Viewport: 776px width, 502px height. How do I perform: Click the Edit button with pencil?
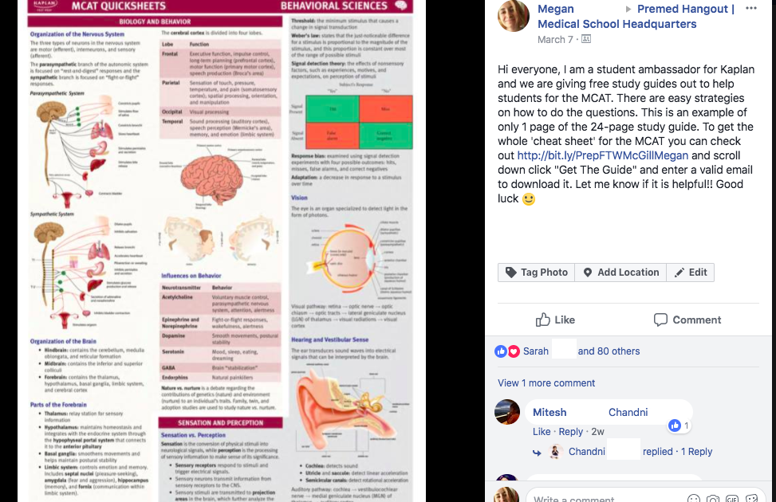point(691,273)
